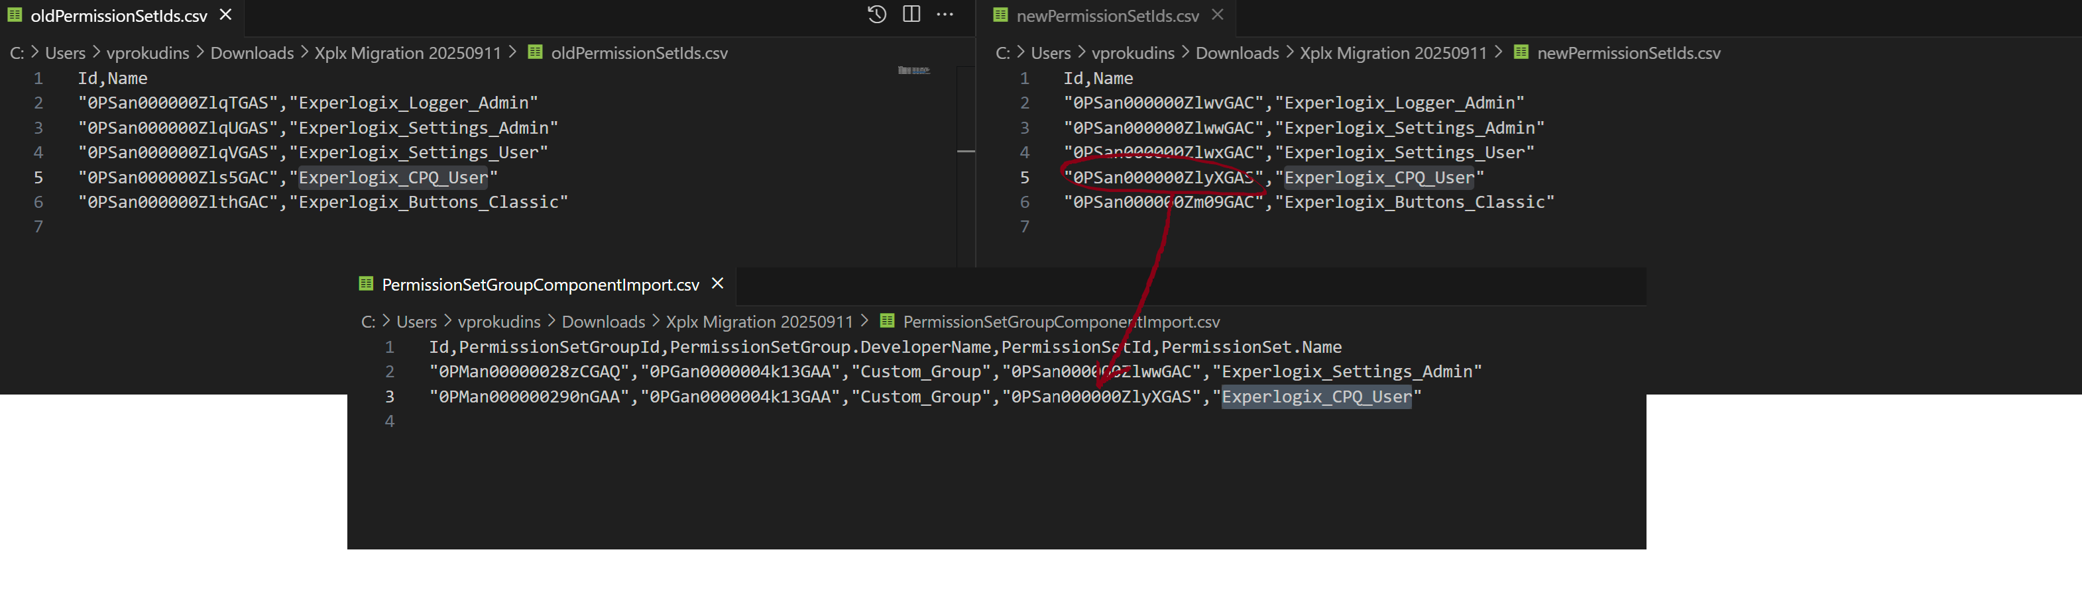Close the PermissionSetGroupComponentImport.csv tab

click(717, 283)
